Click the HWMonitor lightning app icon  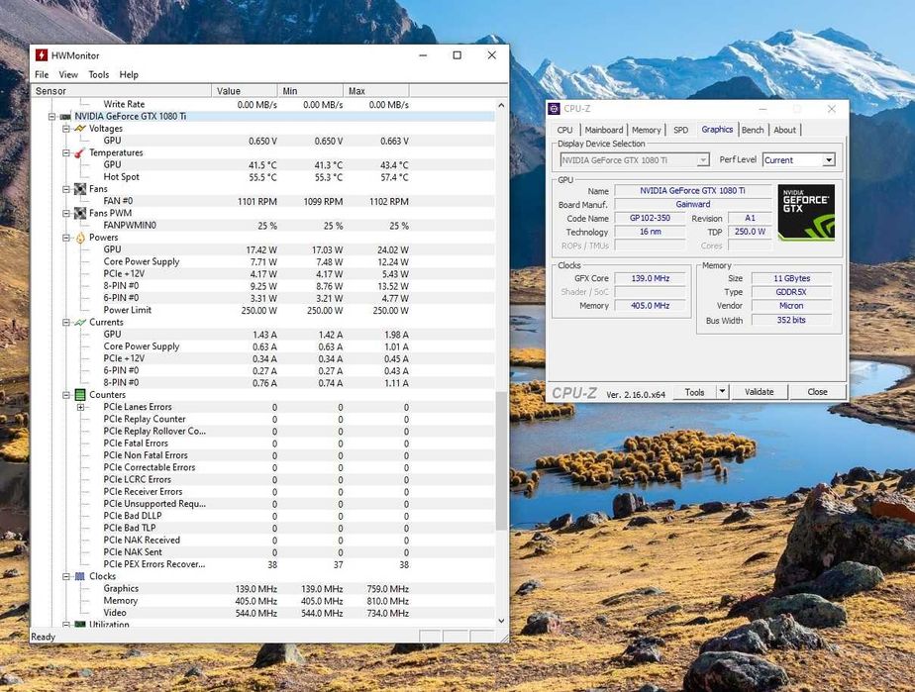coord(41,55)
